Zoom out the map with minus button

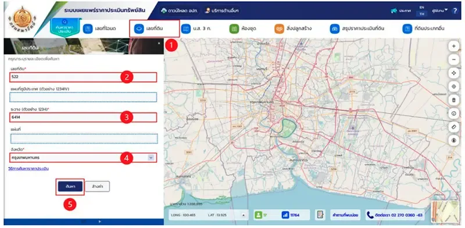(x=453, y=60)
